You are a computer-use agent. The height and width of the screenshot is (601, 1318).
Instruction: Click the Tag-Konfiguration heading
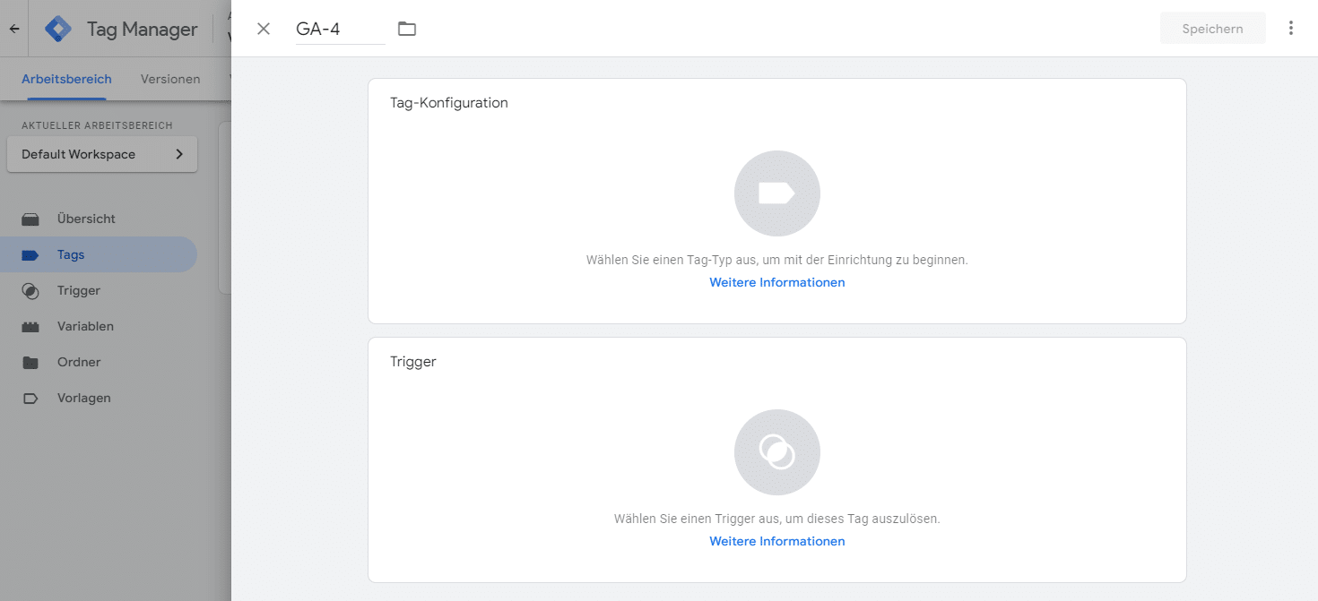pyautogui.click(x=449, y=103)
